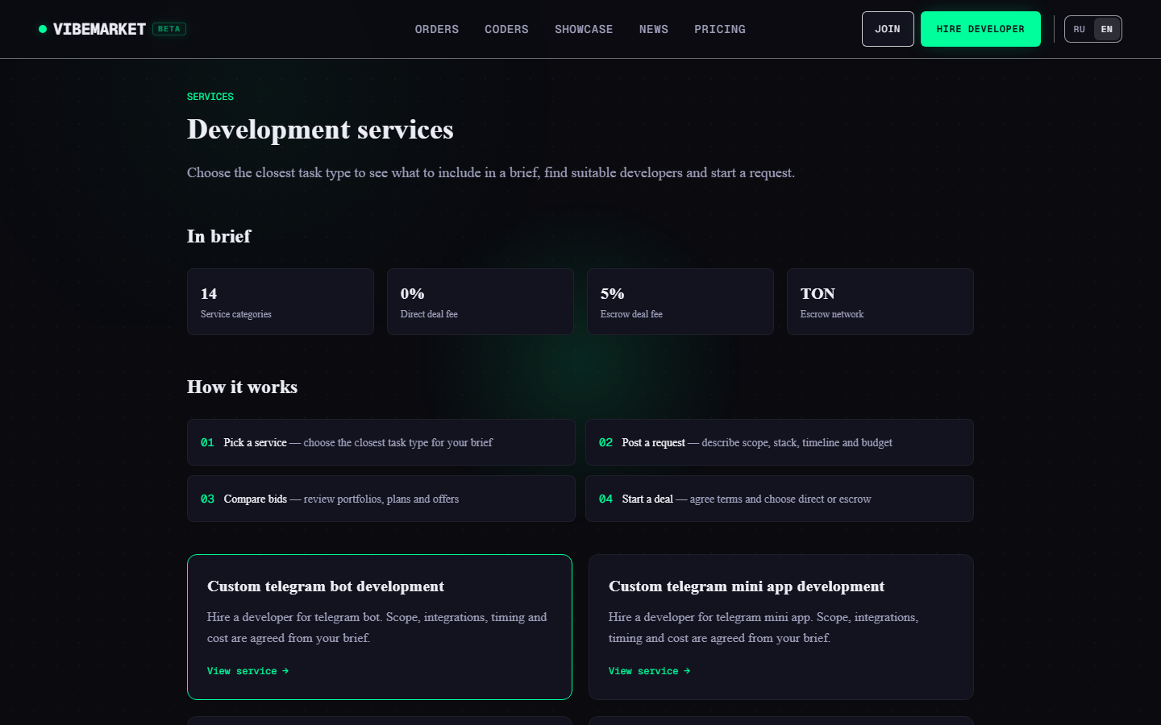Screen dimensions: 1161x725
Task: Click step 01 Pick a service
Action: tap(381, 442)
